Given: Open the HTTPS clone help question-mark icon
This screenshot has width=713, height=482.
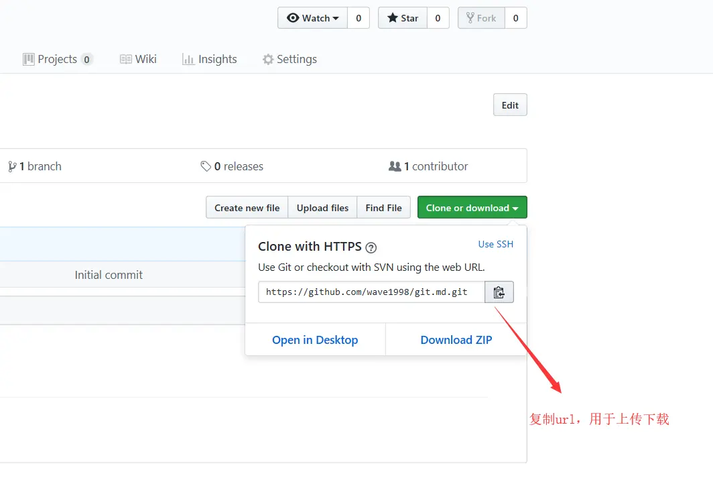Looking at the screenshot, I should click(x=371, y=248).
